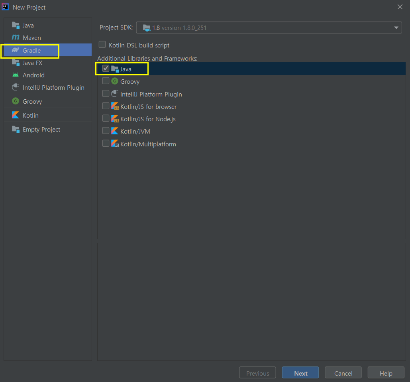Viewport: 410px width, 382px height.
Task: Select the Kotlin project type label
Action: (31, 115)
